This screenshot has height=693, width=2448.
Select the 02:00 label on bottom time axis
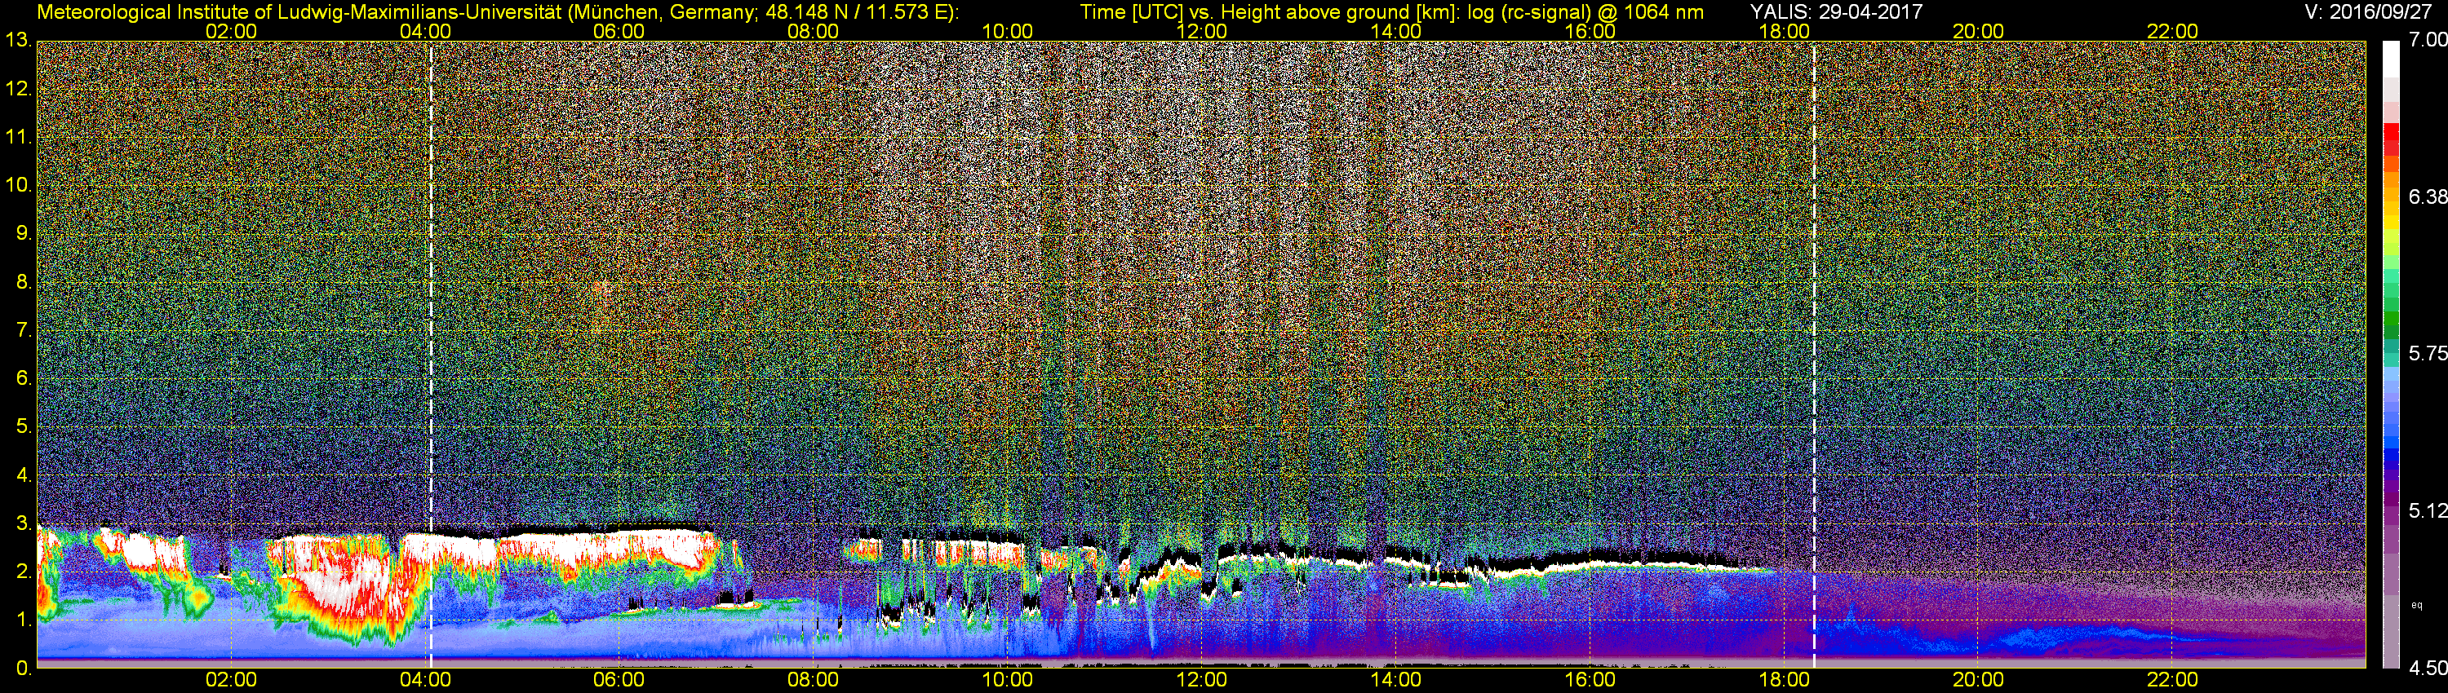pyautogui.click(x=231, y=680)
